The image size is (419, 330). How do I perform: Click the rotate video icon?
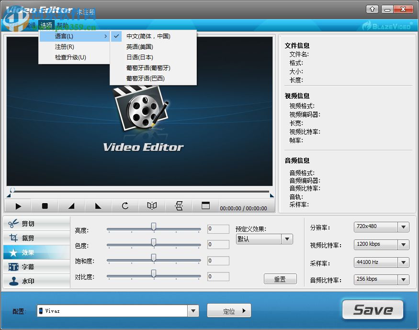click(x=125, y=205)
